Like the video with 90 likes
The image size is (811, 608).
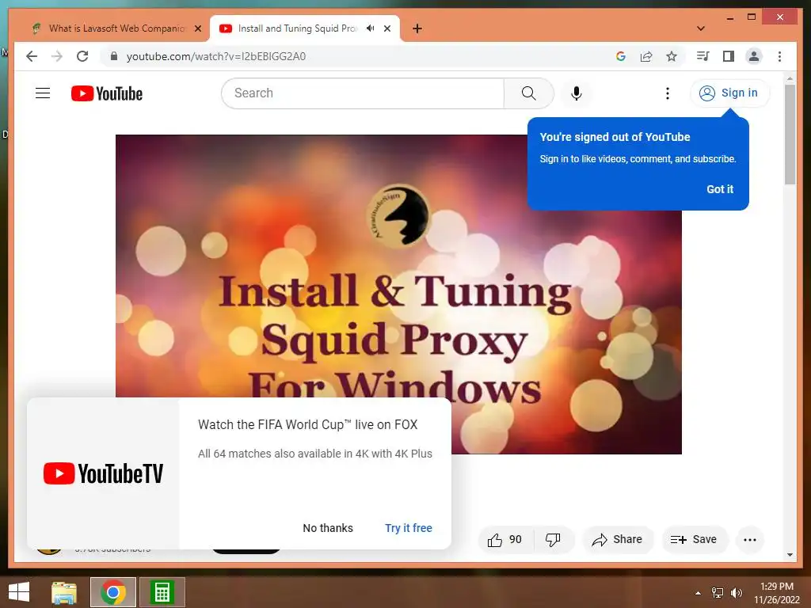[504, 540]
